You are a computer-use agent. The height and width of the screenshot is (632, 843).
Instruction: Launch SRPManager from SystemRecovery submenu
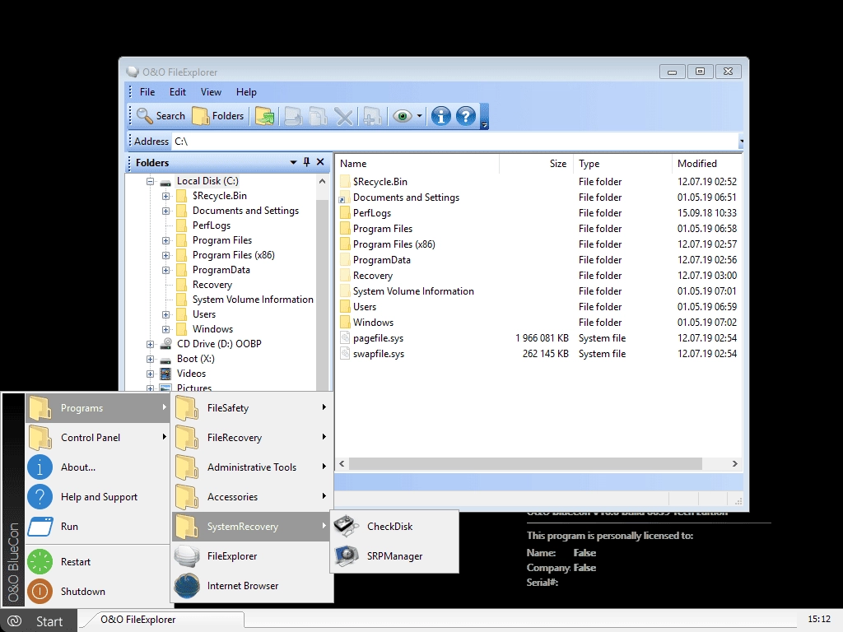[394, 556]
